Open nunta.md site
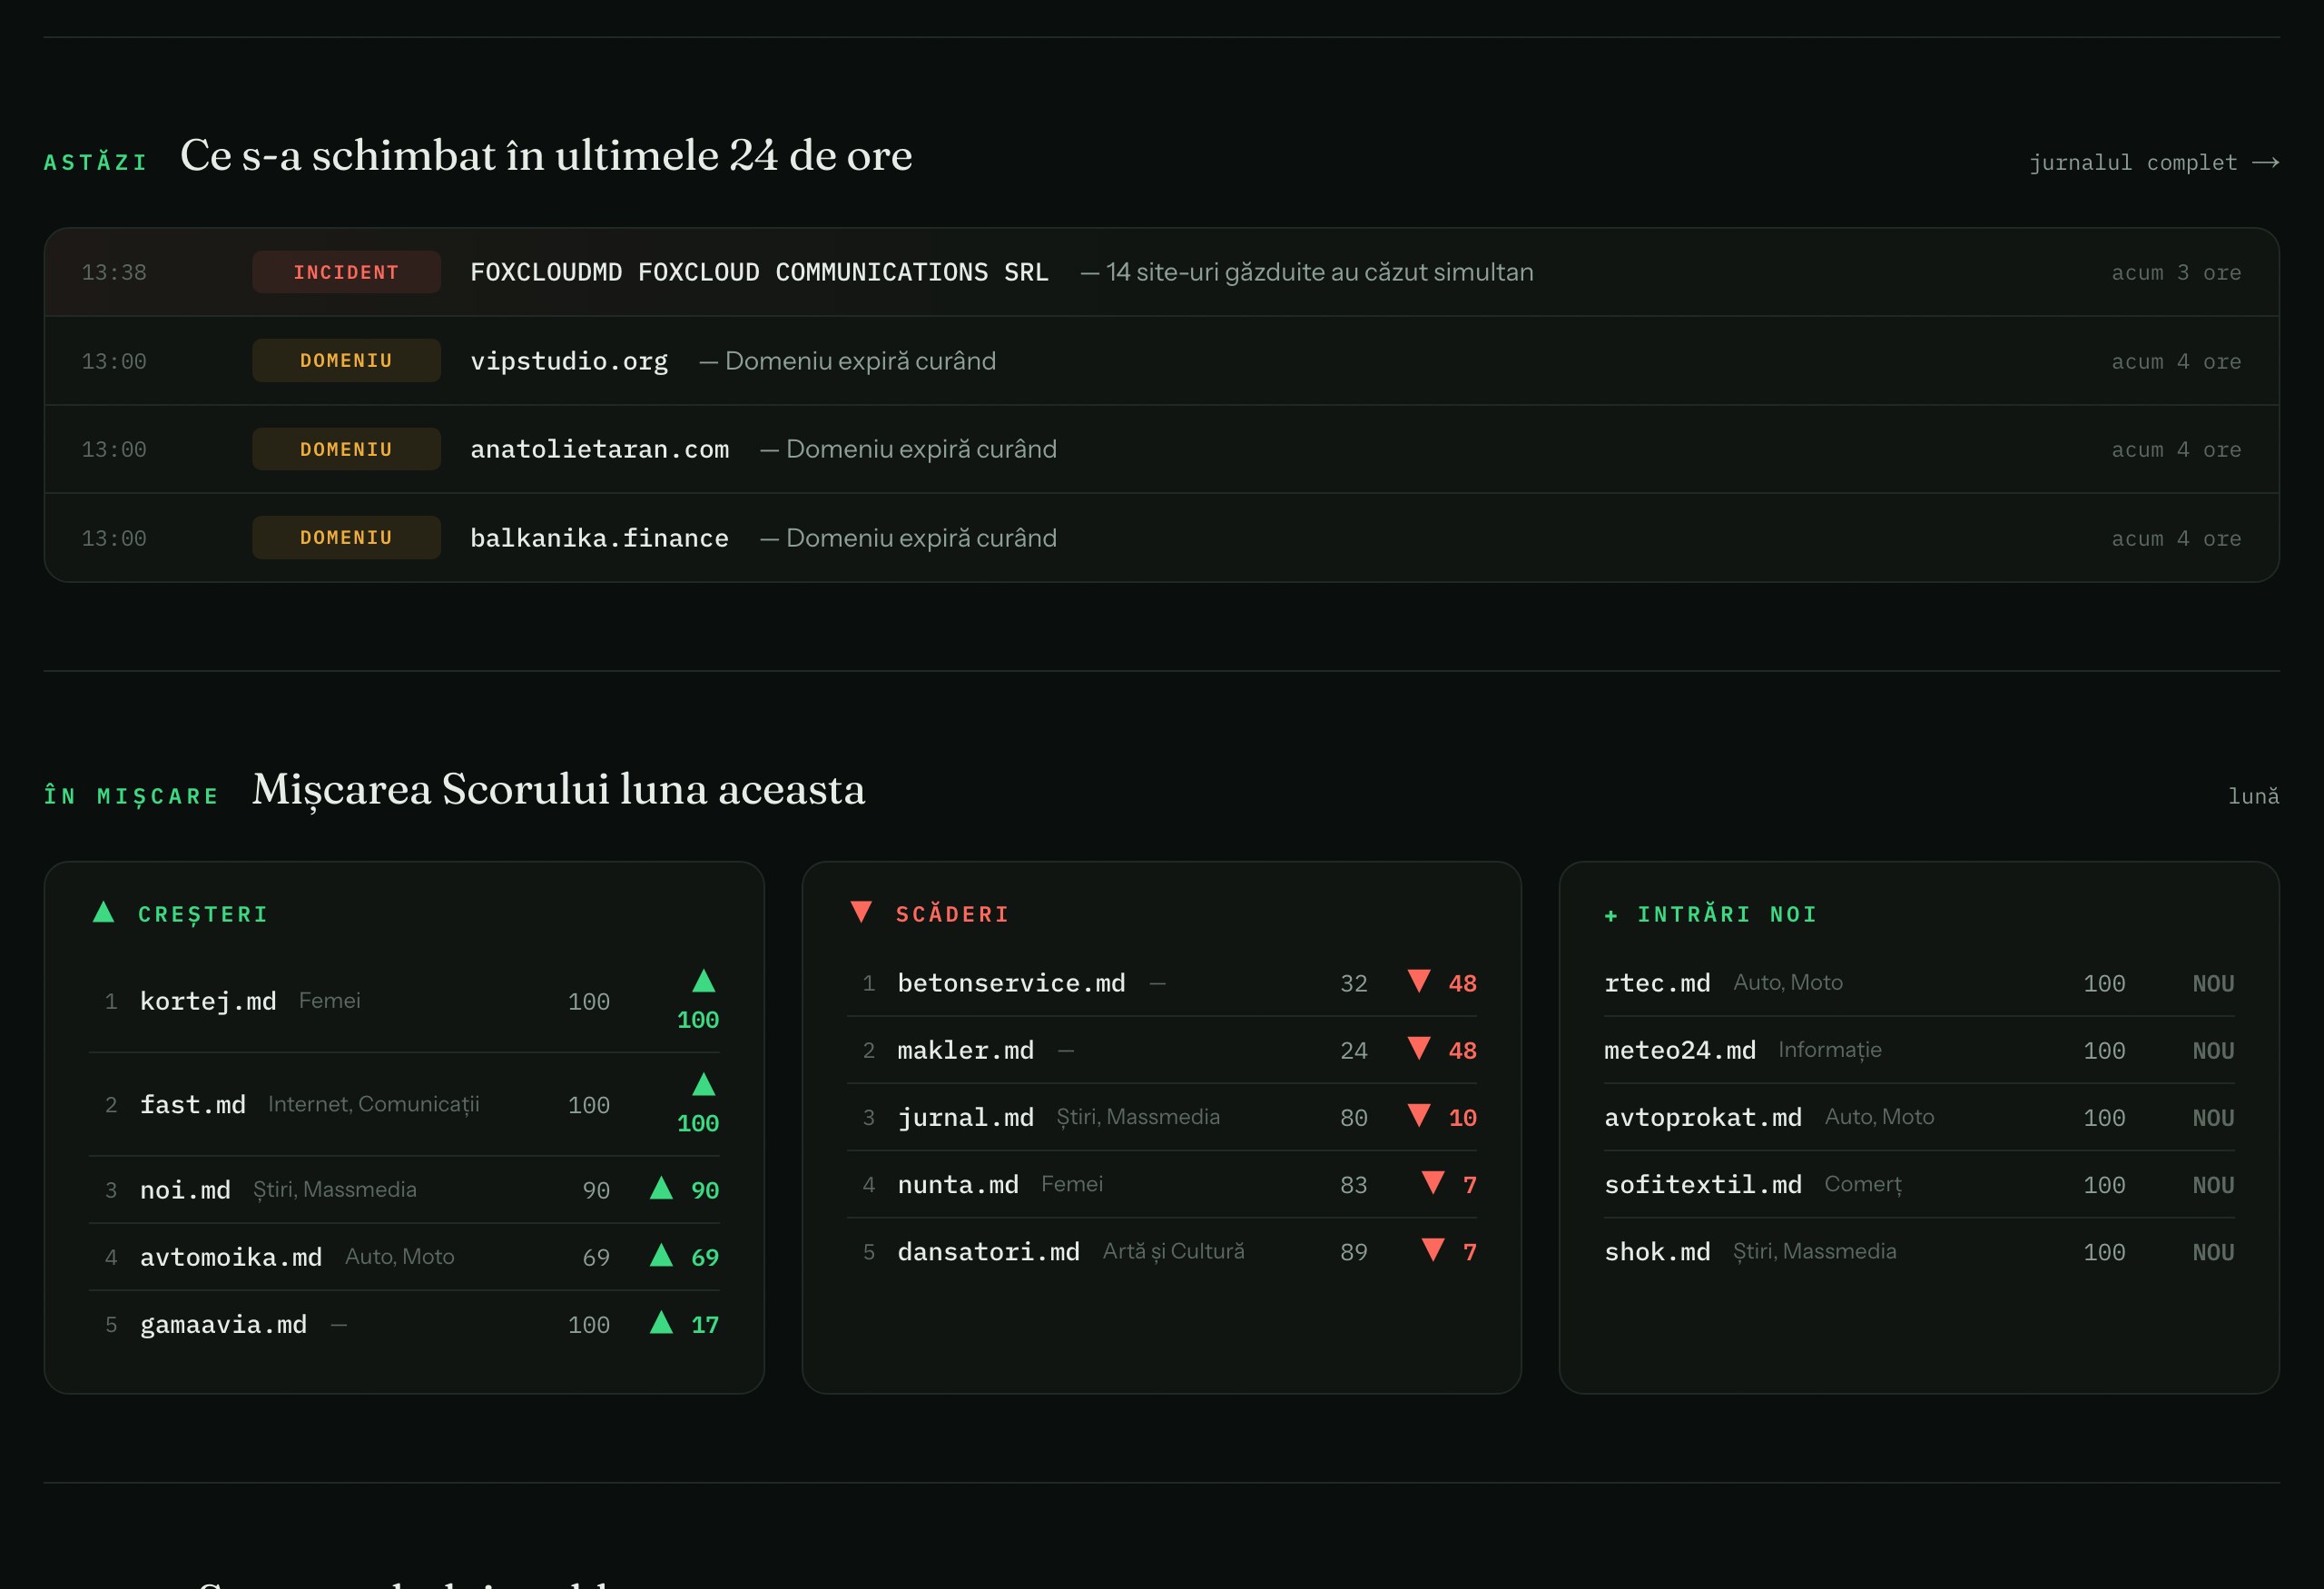This screenshot has width=2324, height=1589. (x=958, y=1185)
